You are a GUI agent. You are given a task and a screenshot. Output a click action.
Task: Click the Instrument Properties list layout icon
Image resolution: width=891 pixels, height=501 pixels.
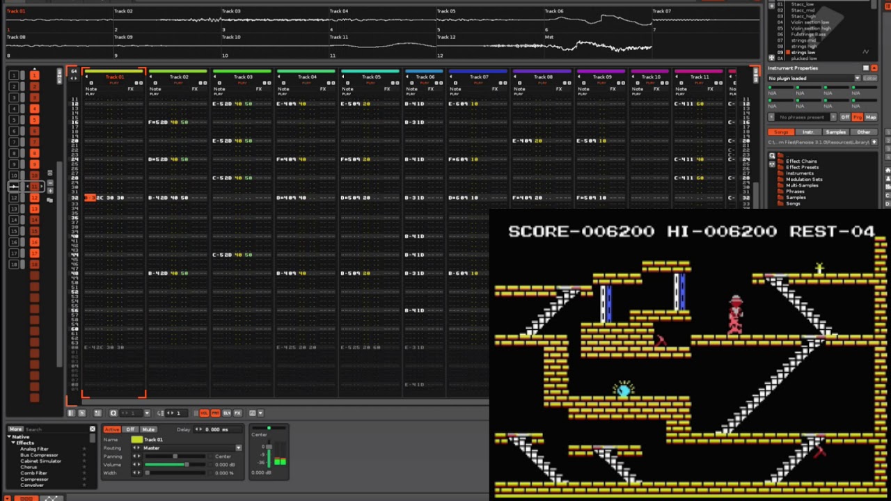[866, 68]
